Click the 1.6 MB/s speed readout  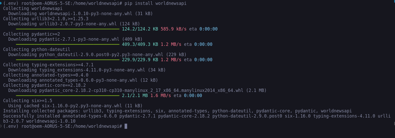[161, 95]
